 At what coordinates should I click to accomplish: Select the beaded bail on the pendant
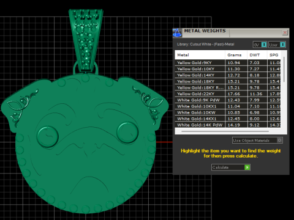pos(86,41)
